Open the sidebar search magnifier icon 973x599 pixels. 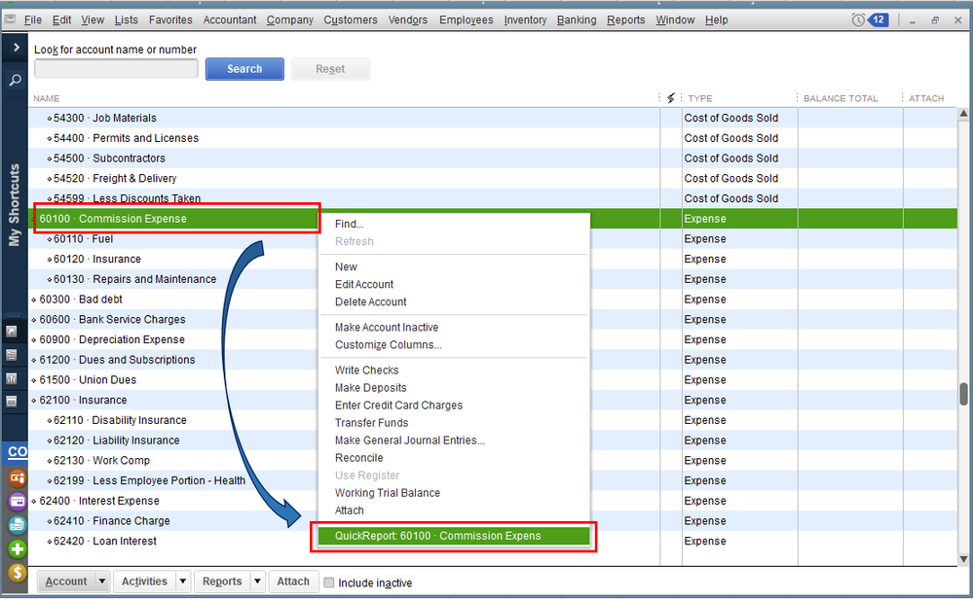[14, 79]
